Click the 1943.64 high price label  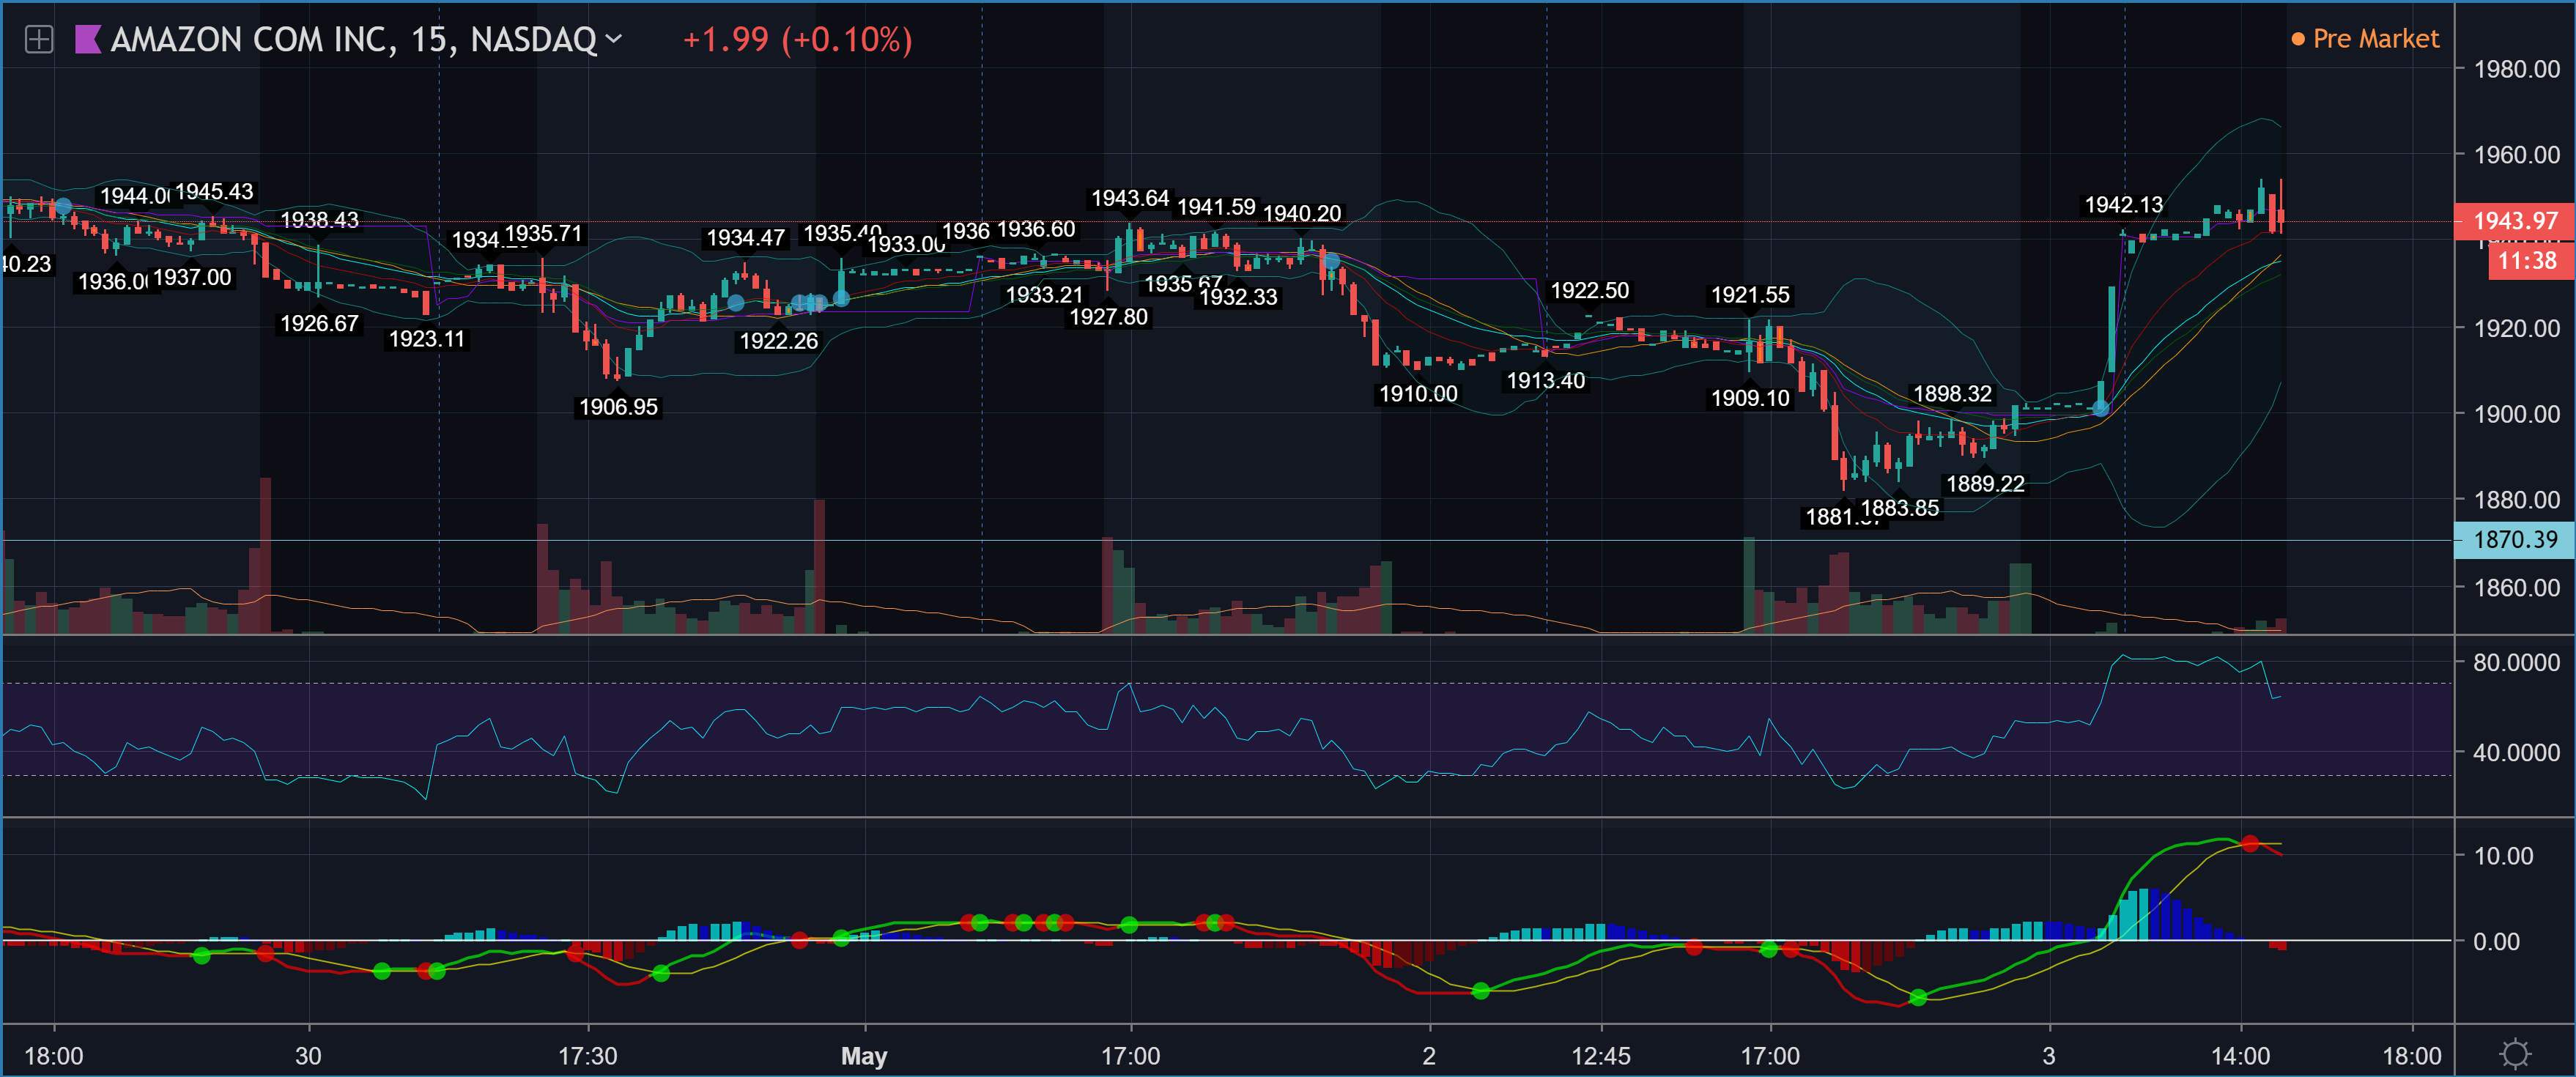1130,198
